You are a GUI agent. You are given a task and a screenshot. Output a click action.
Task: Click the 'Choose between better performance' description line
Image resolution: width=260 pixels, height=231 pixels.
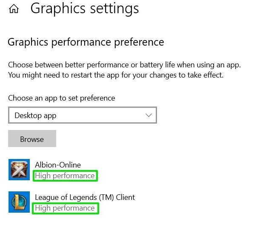click(x=124, y=65)
